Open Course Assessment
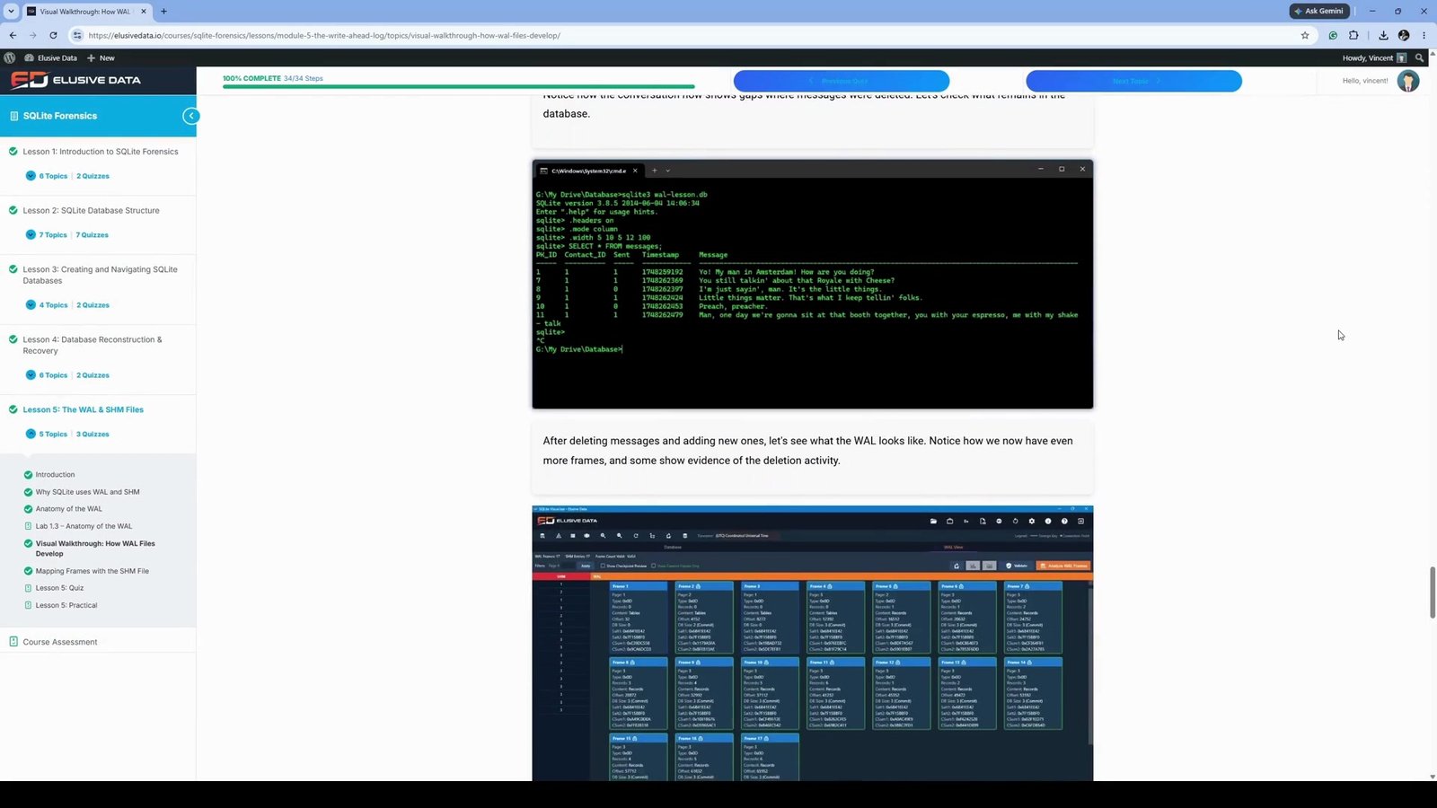 [x=60, y=642]
